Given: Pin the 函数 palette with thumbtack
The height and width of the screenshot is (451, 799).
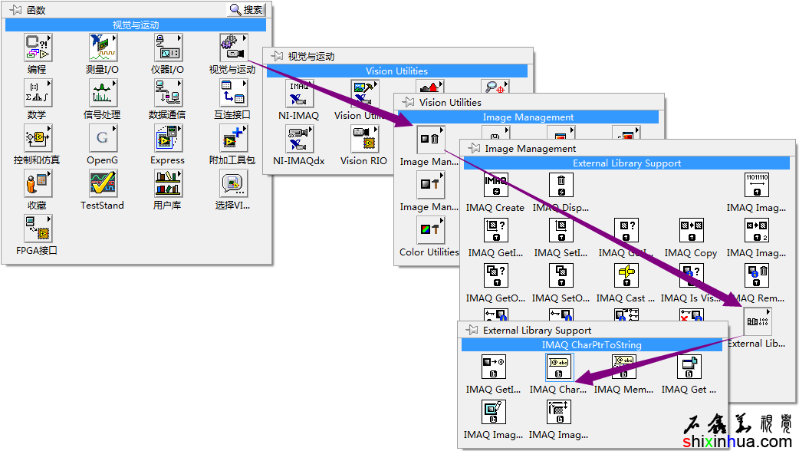Looking at the screenshot, I should [x=15, y=10].
